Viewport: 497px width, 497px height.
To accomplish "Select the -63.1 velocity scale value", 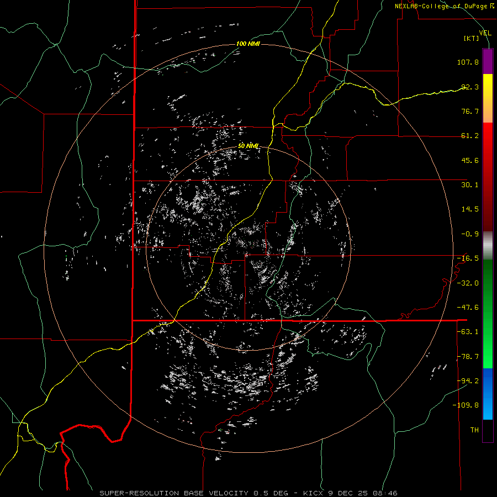I will click(468, 332).
